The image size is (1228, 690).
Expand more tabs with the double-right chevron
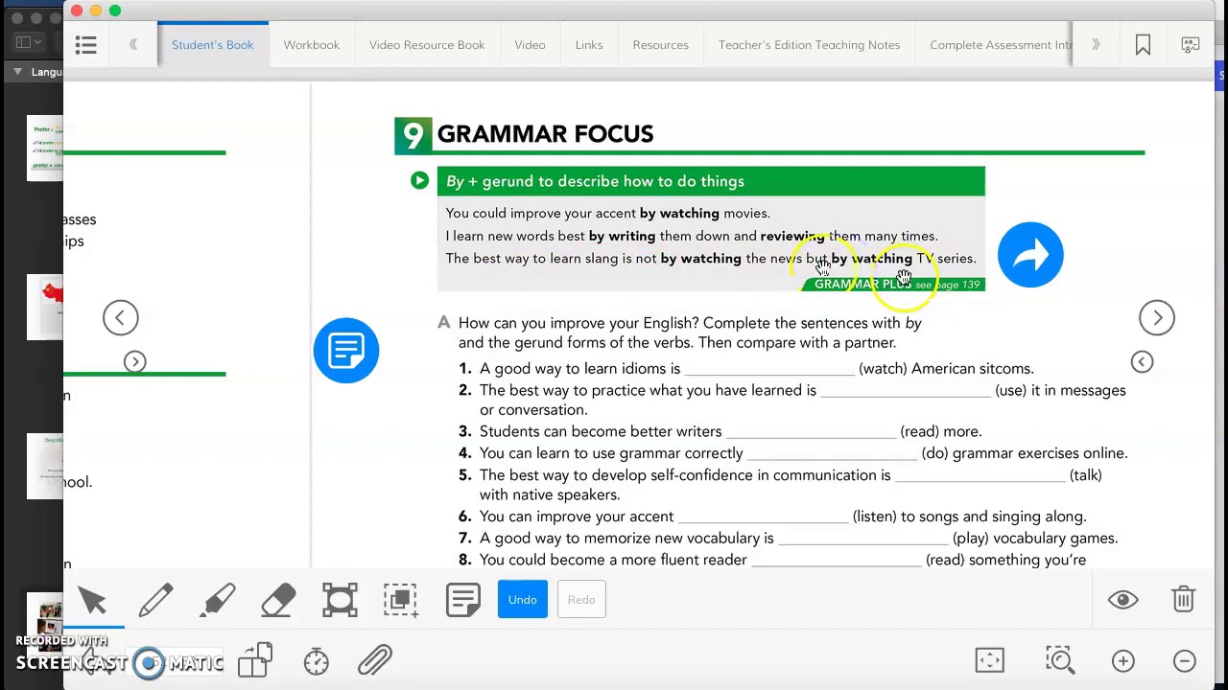[1096, 45]
